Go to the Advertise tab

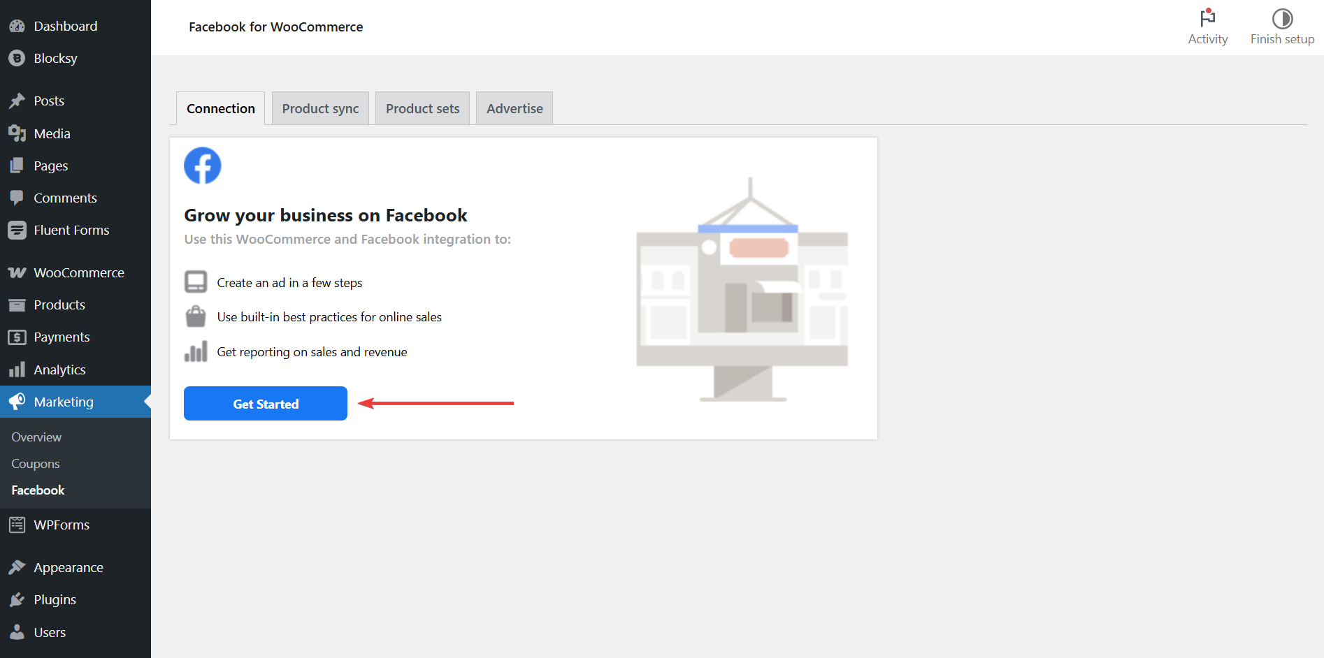pos(515,108)
